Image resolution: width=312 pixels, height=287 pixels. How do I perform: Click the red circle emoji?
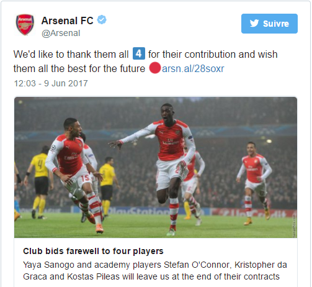155,68
